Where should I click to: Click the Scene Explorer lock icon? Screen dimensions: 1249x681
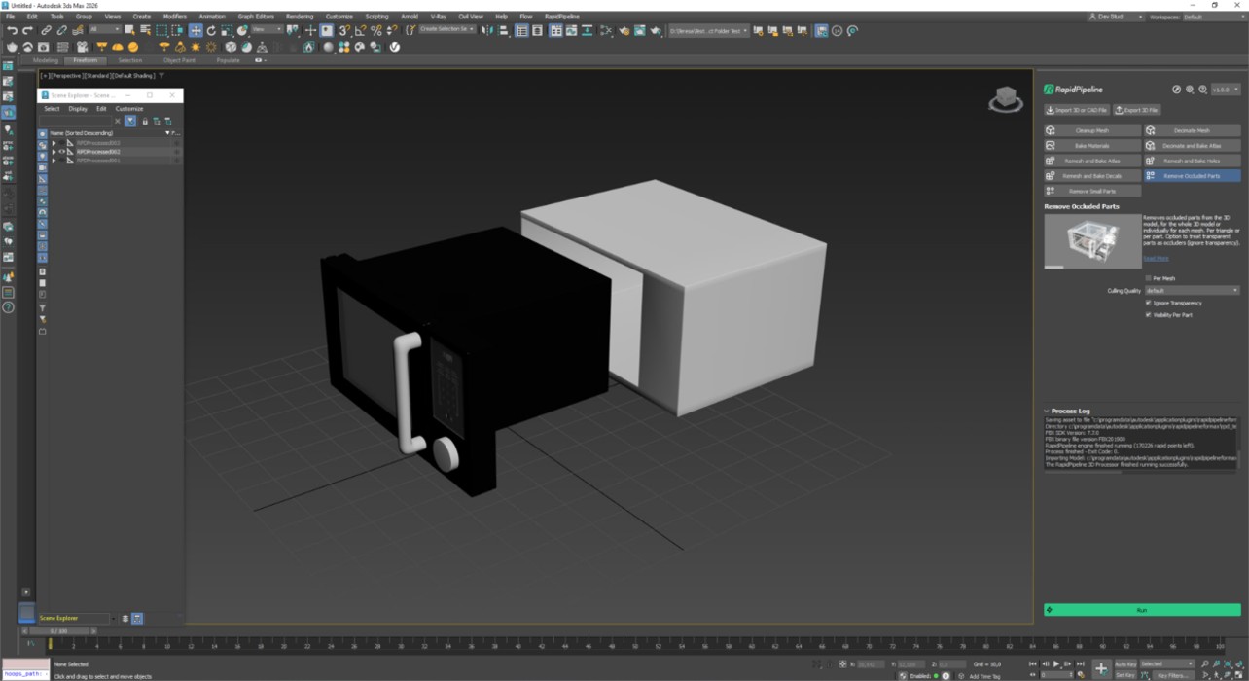[x=145, y=122]
